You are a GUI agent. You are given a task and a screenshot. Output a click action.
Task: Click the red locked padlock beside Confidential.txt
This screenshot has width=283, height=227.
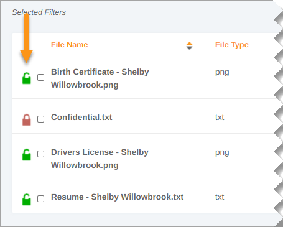tap(26, 119)
